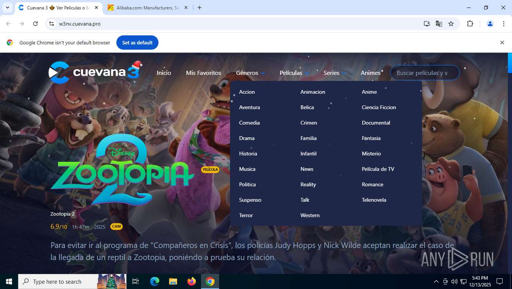Screen dimensions: 512x289
Task: Open the Animes section
Action: [370, 73]
